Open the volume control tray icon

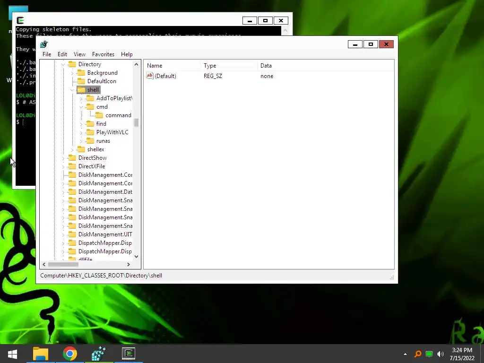(441, 354)
